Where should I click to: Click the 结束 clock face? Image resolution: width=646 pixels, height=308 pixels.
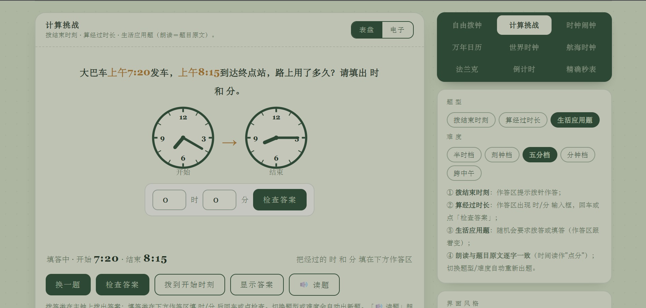276,138
